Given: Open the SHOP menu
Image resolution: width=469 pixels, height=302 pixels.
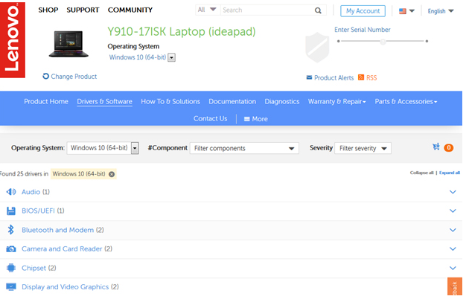Looking at the screenshot, I should [48, 10].
